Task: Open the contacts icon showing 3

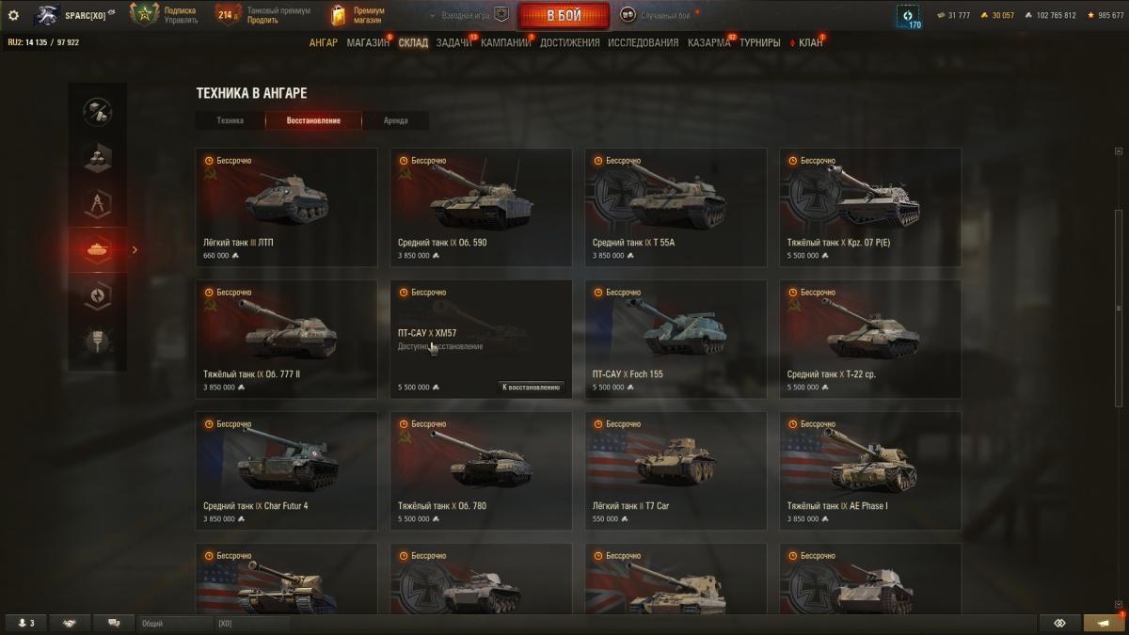Action: (25, 623)
